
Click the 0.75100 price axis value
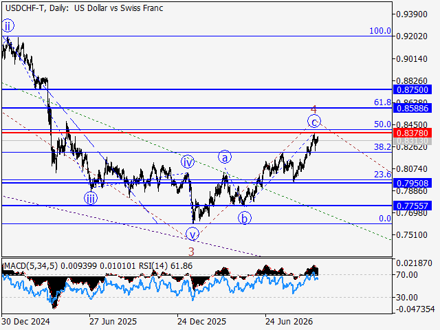tap(412, 235)
